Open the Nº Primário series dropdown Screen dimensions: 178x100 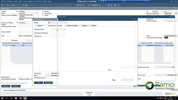[x=163, y=12]
